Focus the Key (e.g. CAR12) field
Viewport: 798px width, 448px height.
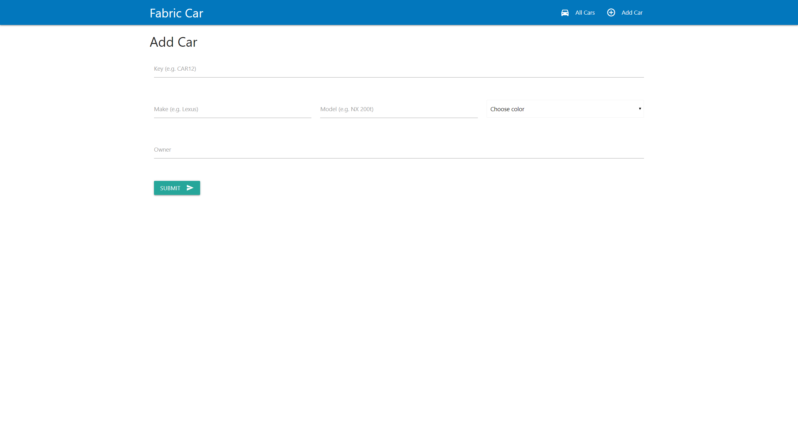coord(398,69)
